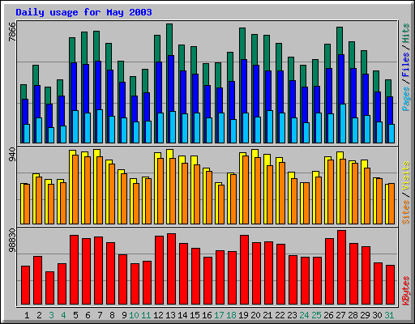Click day label "14" on x-axis
Screen dimensions: 415x324
tap(182, 315)
